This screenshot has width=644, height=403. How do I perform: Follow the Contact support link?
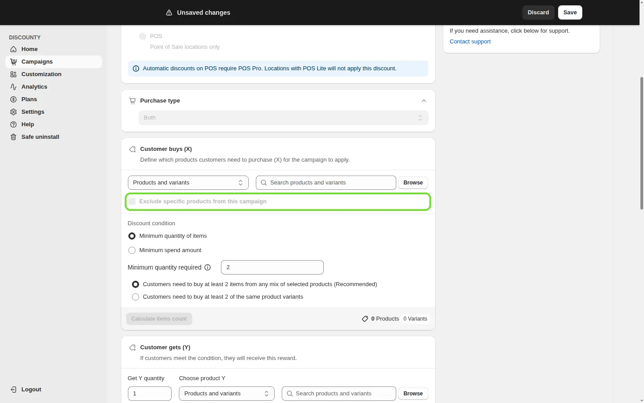(470, 42)
